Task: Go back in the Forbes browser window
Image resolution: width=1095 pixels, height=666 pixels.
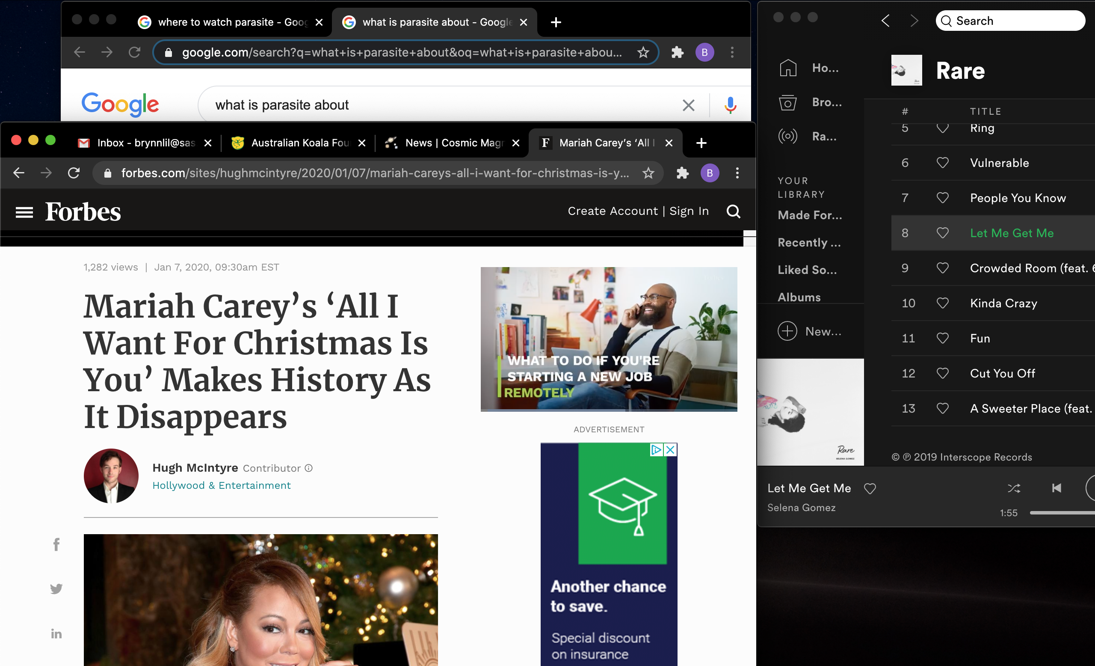Action: 19,172
